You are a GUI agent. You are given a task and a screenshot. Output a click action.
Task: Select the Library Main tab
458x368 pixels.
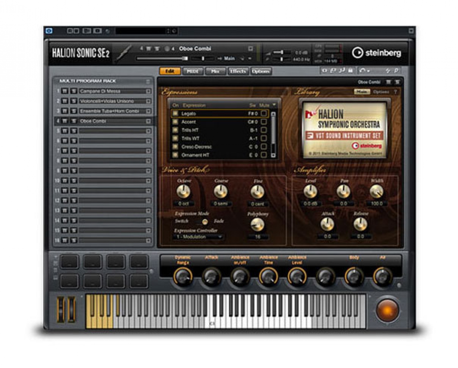coord(362,92)
